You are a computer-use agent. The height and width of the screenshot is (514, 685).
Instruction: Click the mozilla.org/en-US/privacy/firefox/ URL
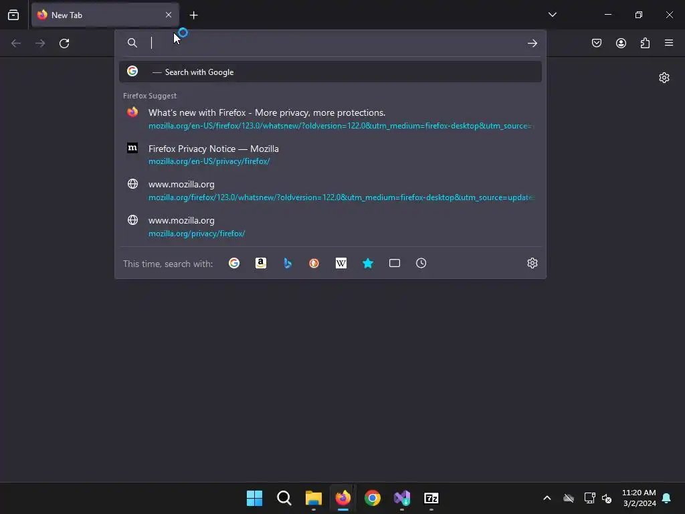(209, 161)
